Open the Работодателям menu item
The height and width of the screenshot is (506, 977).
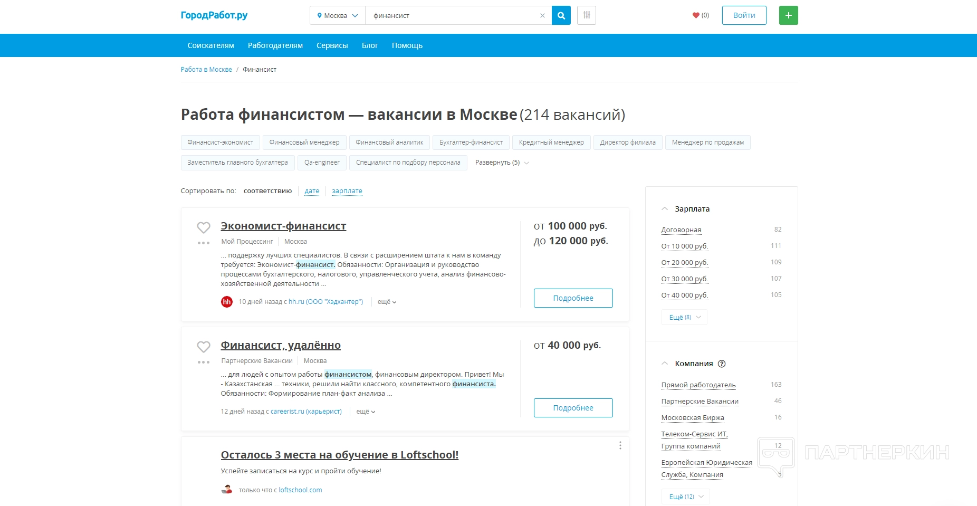pyautogui.click(x=275, y=45)
